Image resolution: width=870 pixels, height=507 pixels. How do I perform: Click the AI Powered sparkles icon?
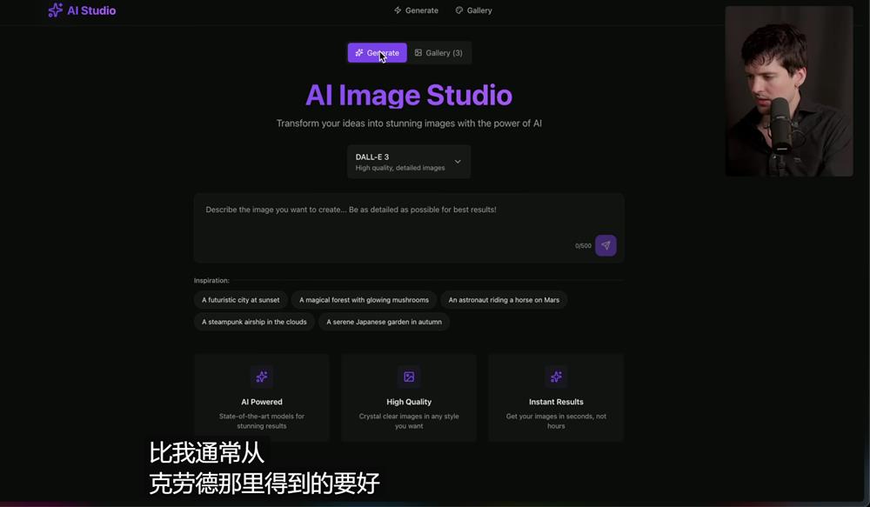tap(262, 377)
